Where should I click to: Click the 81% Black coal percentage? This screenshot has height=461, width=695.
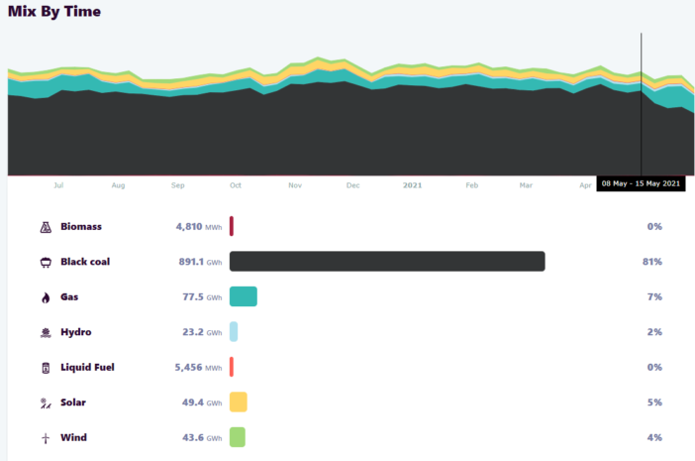[x=651, y=262]
